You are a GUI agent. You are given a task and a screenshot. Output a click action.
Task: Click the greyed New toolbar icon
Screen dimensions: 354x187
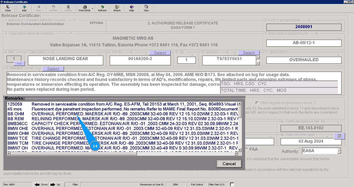39,8
